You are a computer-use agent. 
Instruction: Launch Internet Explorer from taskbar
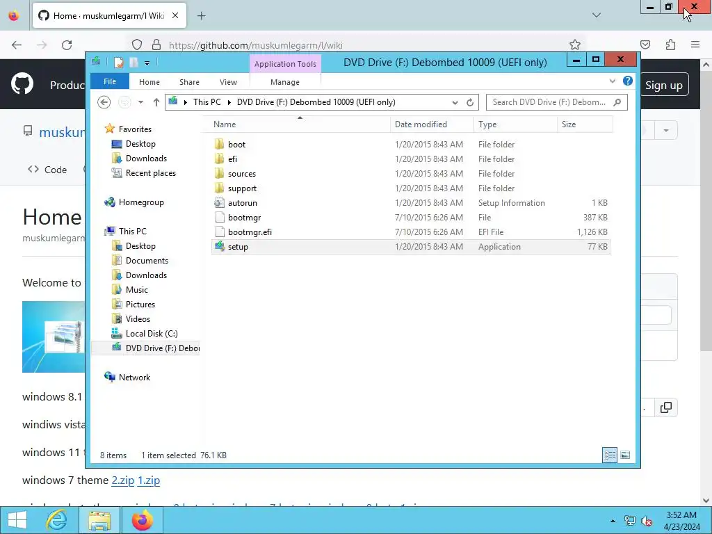click(x=57, y=520)
